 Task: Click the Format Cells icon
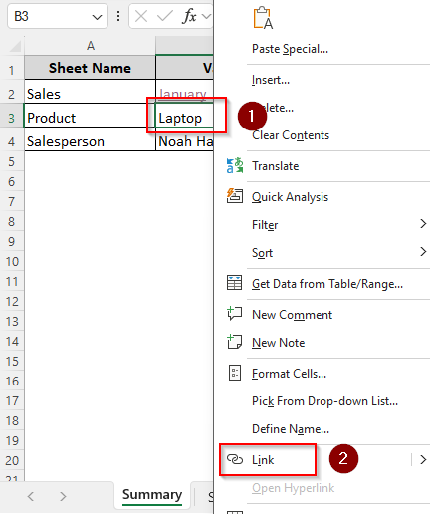[x=235, y=373]
